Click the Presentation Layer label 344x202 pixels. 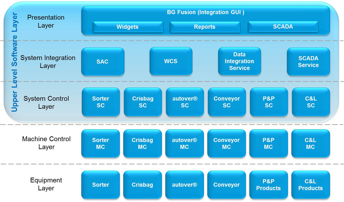(46, 21)
